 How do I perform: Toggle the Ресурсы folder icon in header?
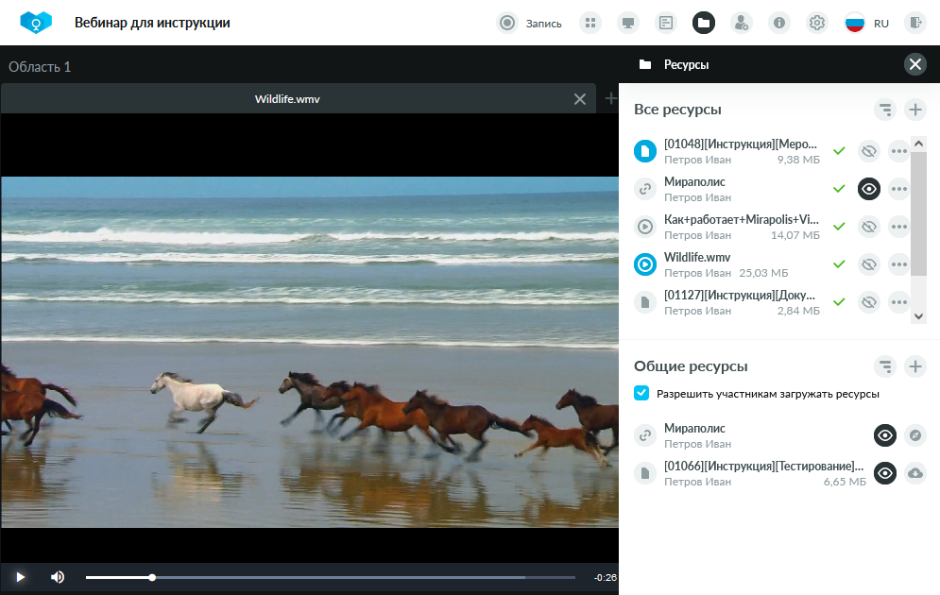(x=704, y=24)
